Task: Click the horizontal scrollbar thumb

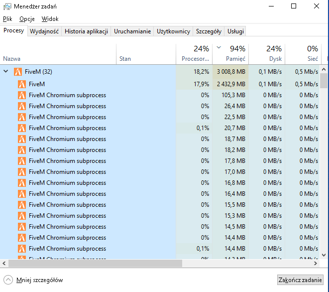Action: coord(95,263)
